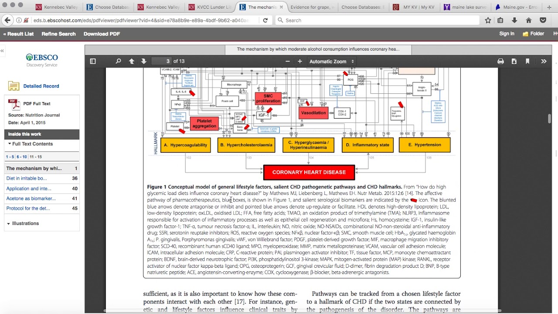Screen dimensions: 558x314
Task: Click the PDF page number field
Action: click(x=160, y=61)
